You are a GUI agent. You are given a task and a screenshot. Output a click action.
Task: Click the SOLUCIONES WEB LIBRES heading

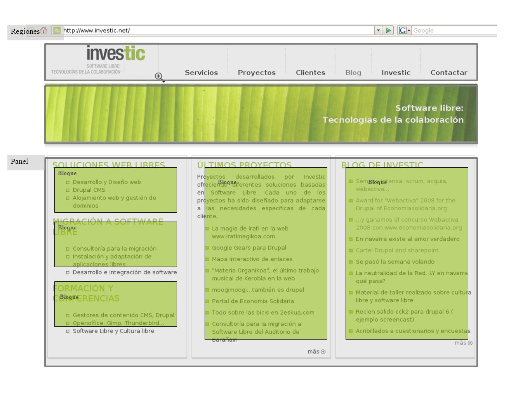coord(109,165)
